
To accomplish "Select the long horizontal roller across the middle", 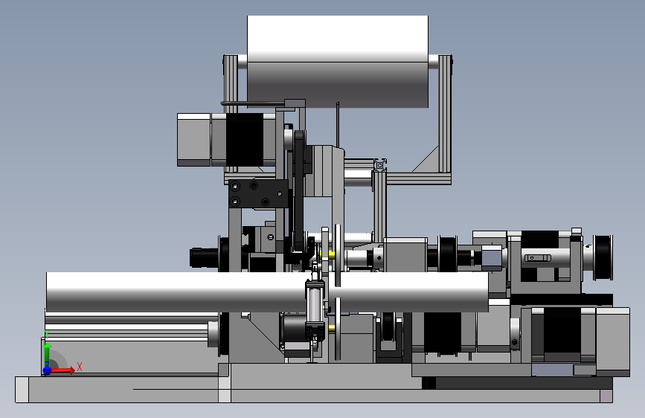I will (x=267, y=292).
